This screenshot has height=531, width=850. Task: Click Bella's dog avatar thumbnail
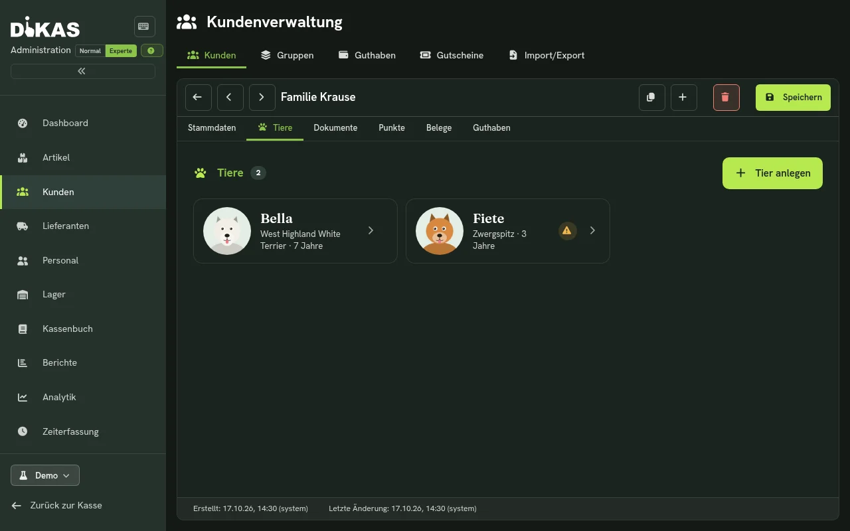click(227, 231)
